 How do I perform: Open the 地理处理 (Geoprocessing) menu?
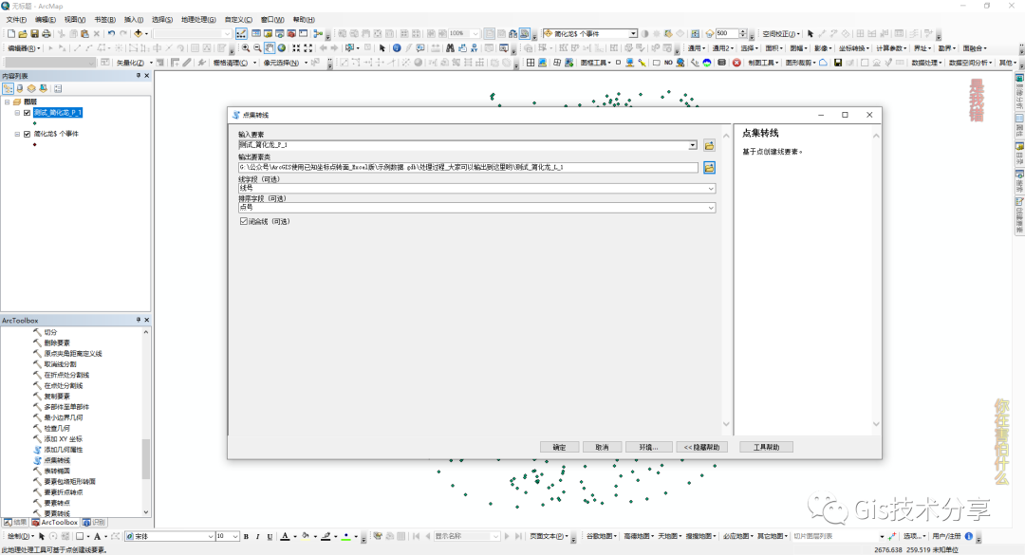tap(197, 19)
